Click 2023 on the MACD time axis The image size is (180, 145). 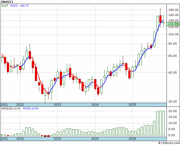click(x=57, y=139)
